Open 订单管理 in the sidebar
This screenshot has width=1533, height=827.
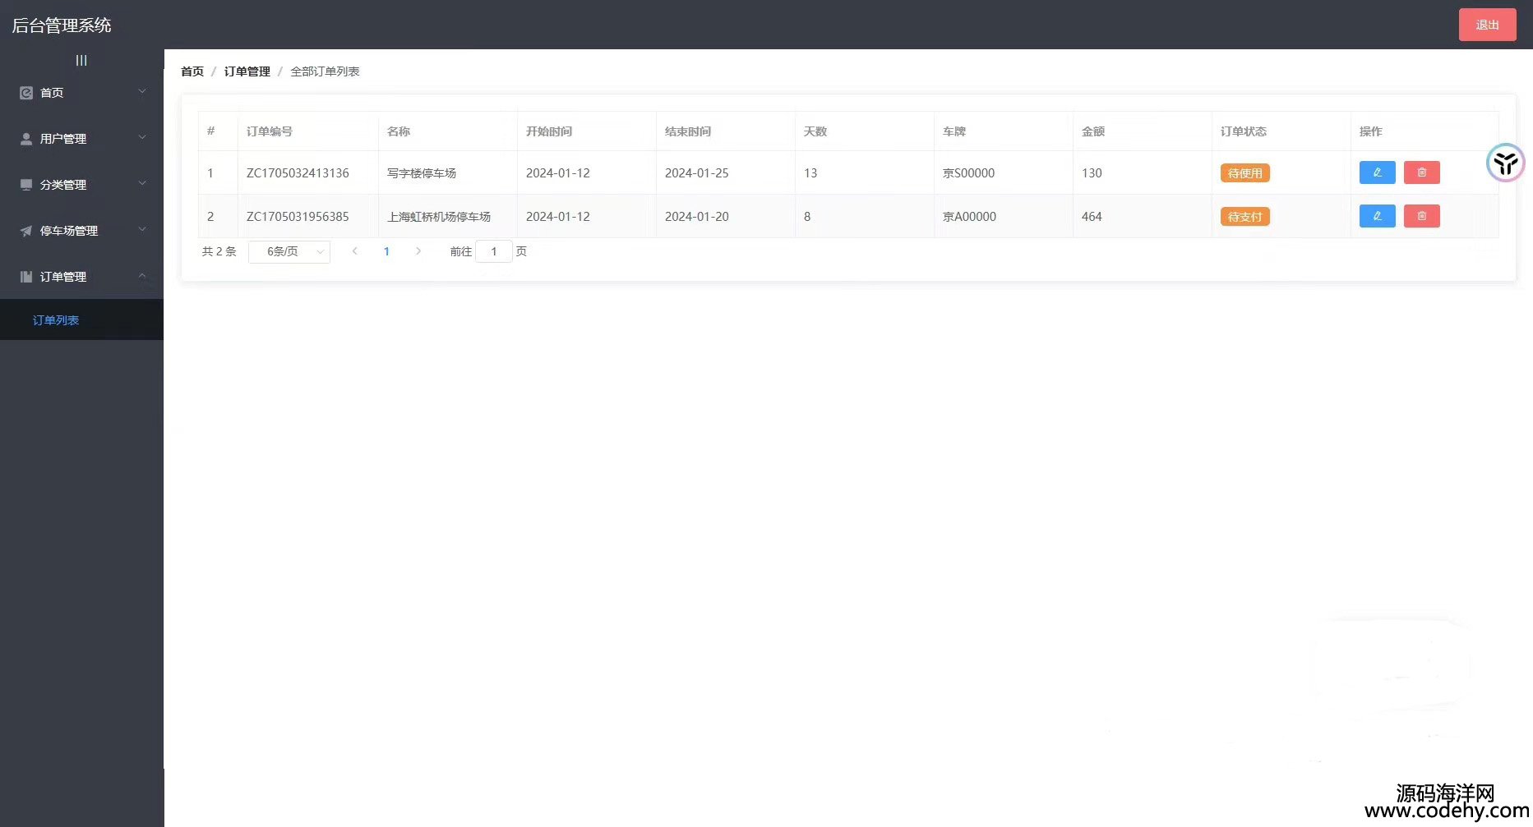click(x=82, y=277)
